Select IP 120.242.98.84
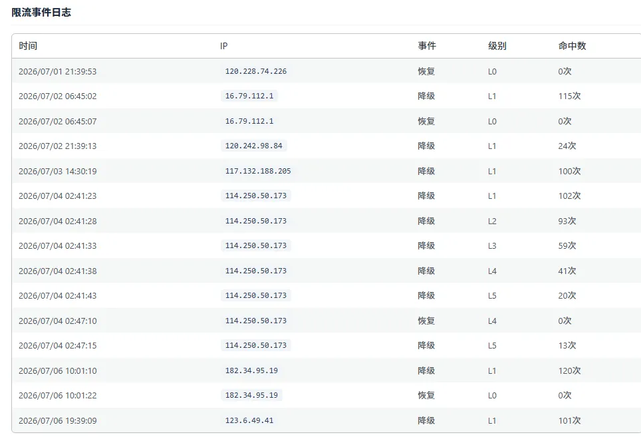The width and height of the screenshot is (641, 437). coord(254,146)
